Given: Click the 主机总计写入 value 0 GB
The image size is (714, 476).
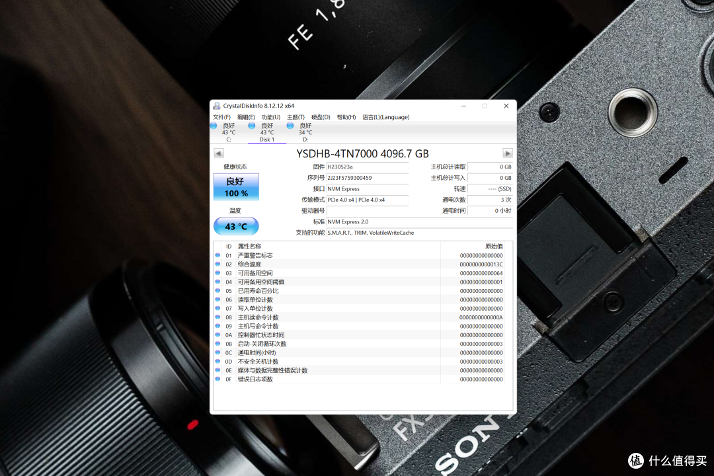Looking at the screenshot, I should pos(490,178).
